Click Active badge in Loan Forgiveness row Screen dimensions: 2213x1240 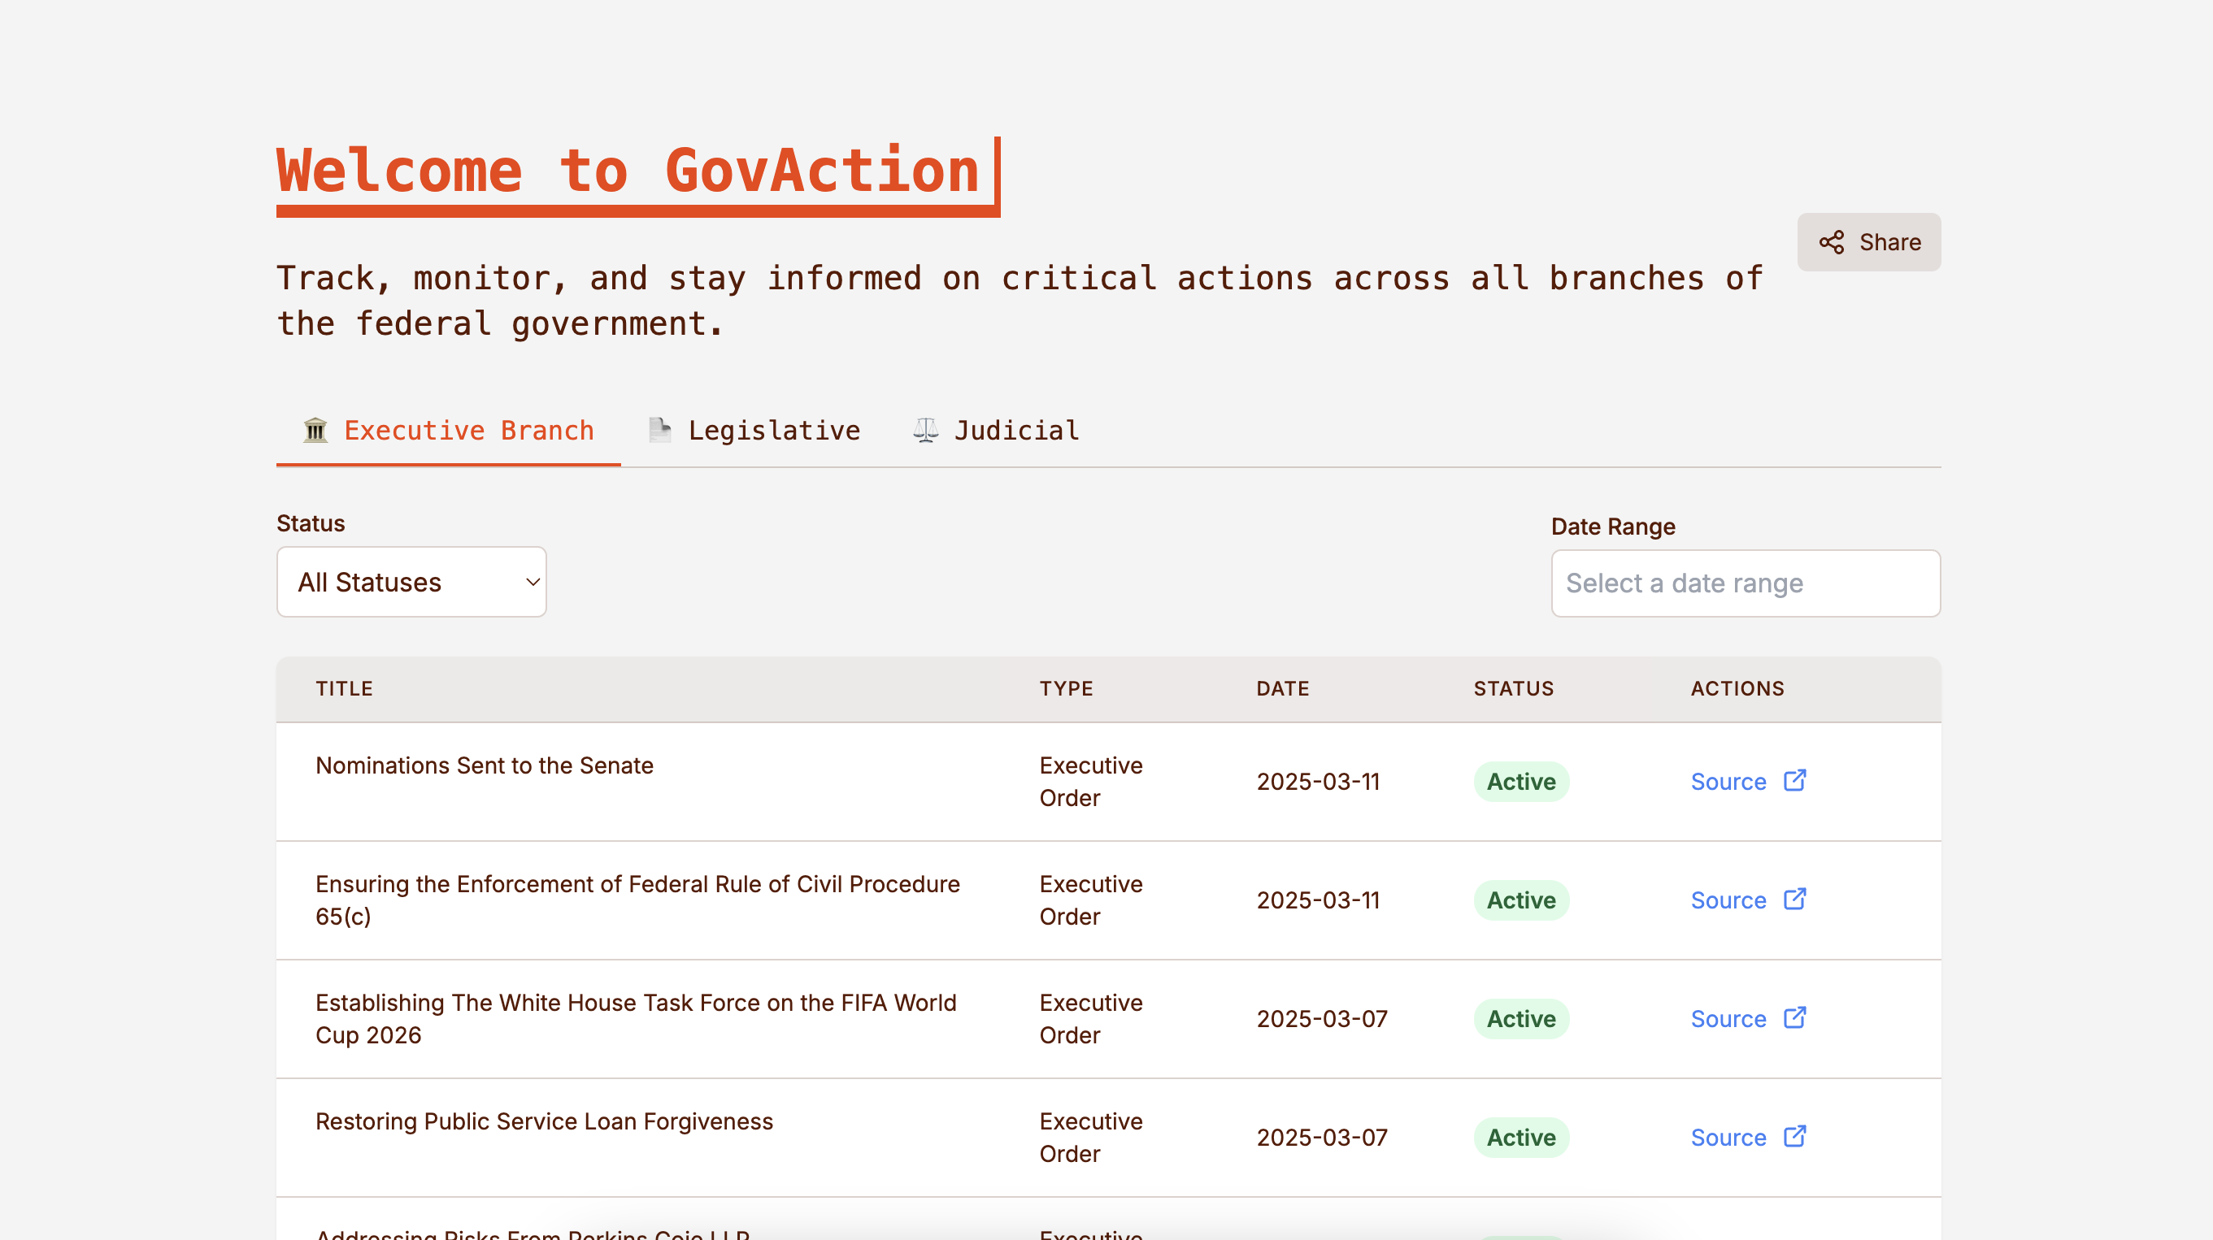(x=1520, y=1137)
